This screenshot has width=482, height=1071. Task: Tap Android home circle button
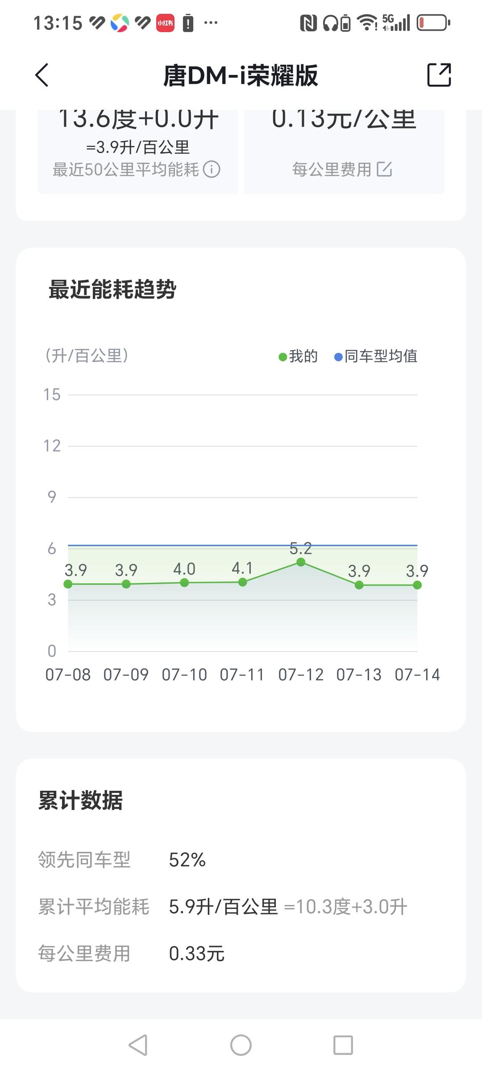tap(241, 1045)
